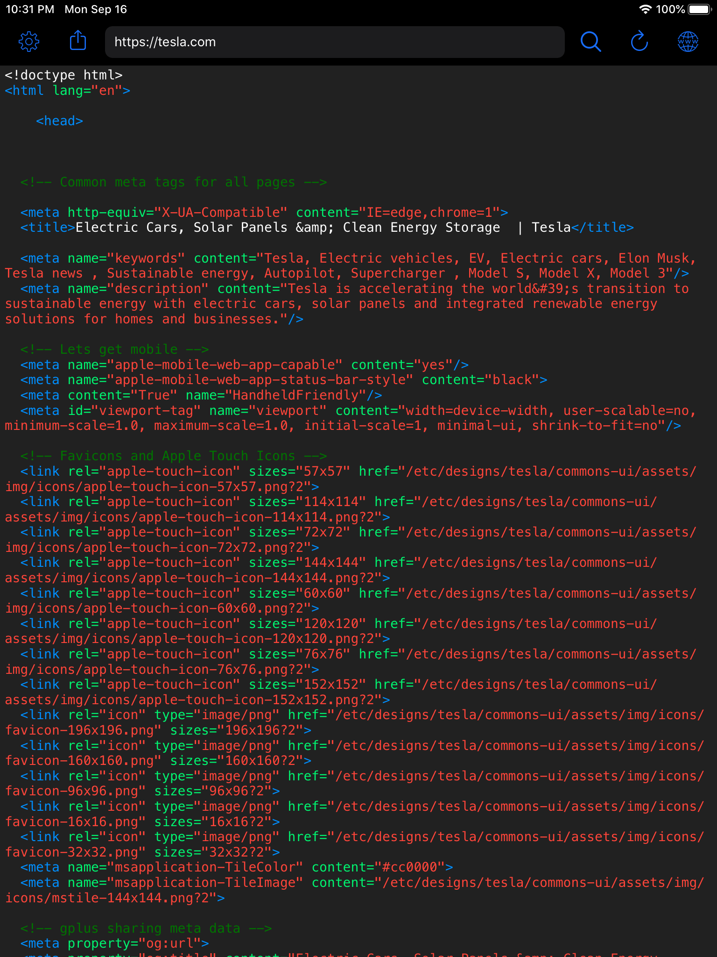Tap the apple-touch-icon sizes="114x114" link line
The image size is (717, 957).
tap(331, 509)
